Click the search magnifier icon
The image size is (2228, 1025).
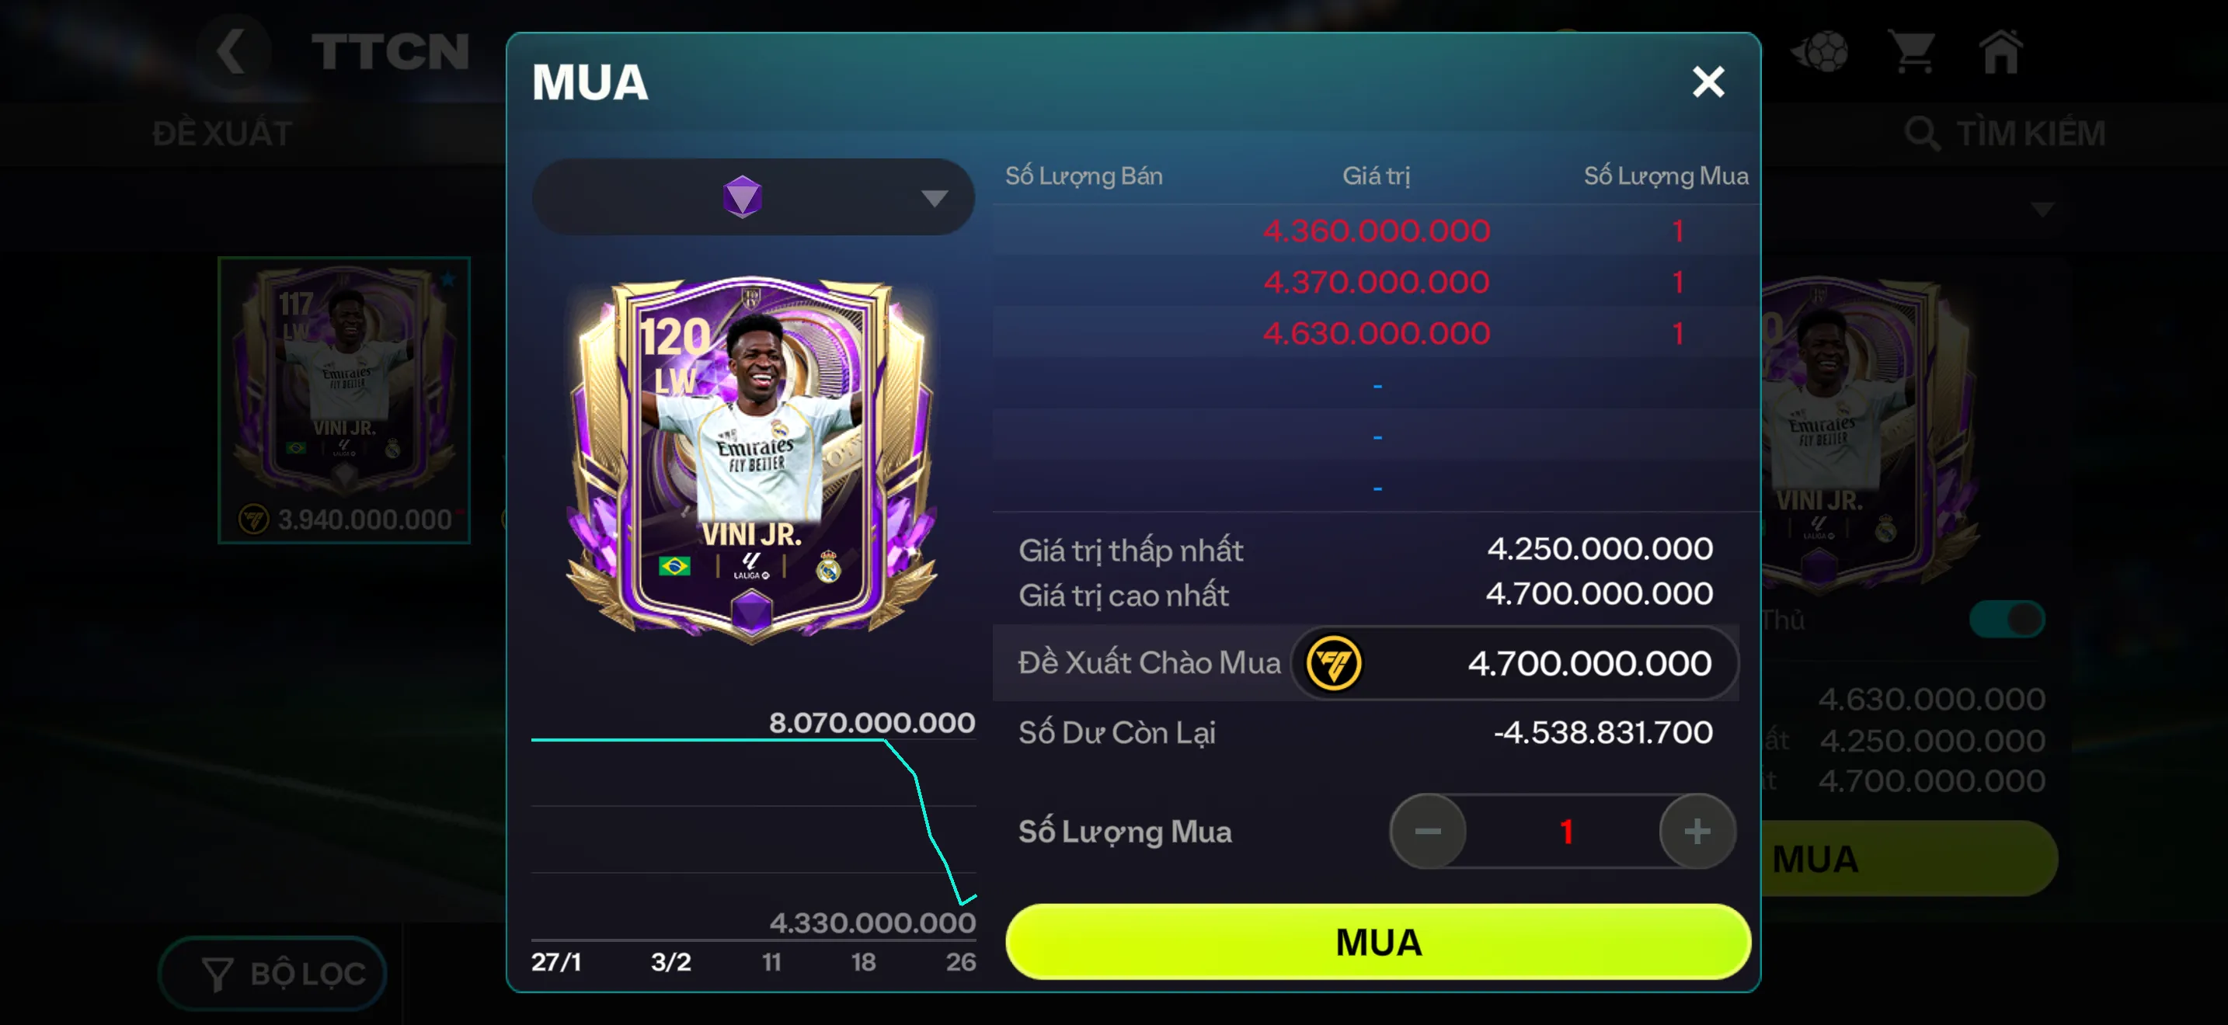point(1921,133)
